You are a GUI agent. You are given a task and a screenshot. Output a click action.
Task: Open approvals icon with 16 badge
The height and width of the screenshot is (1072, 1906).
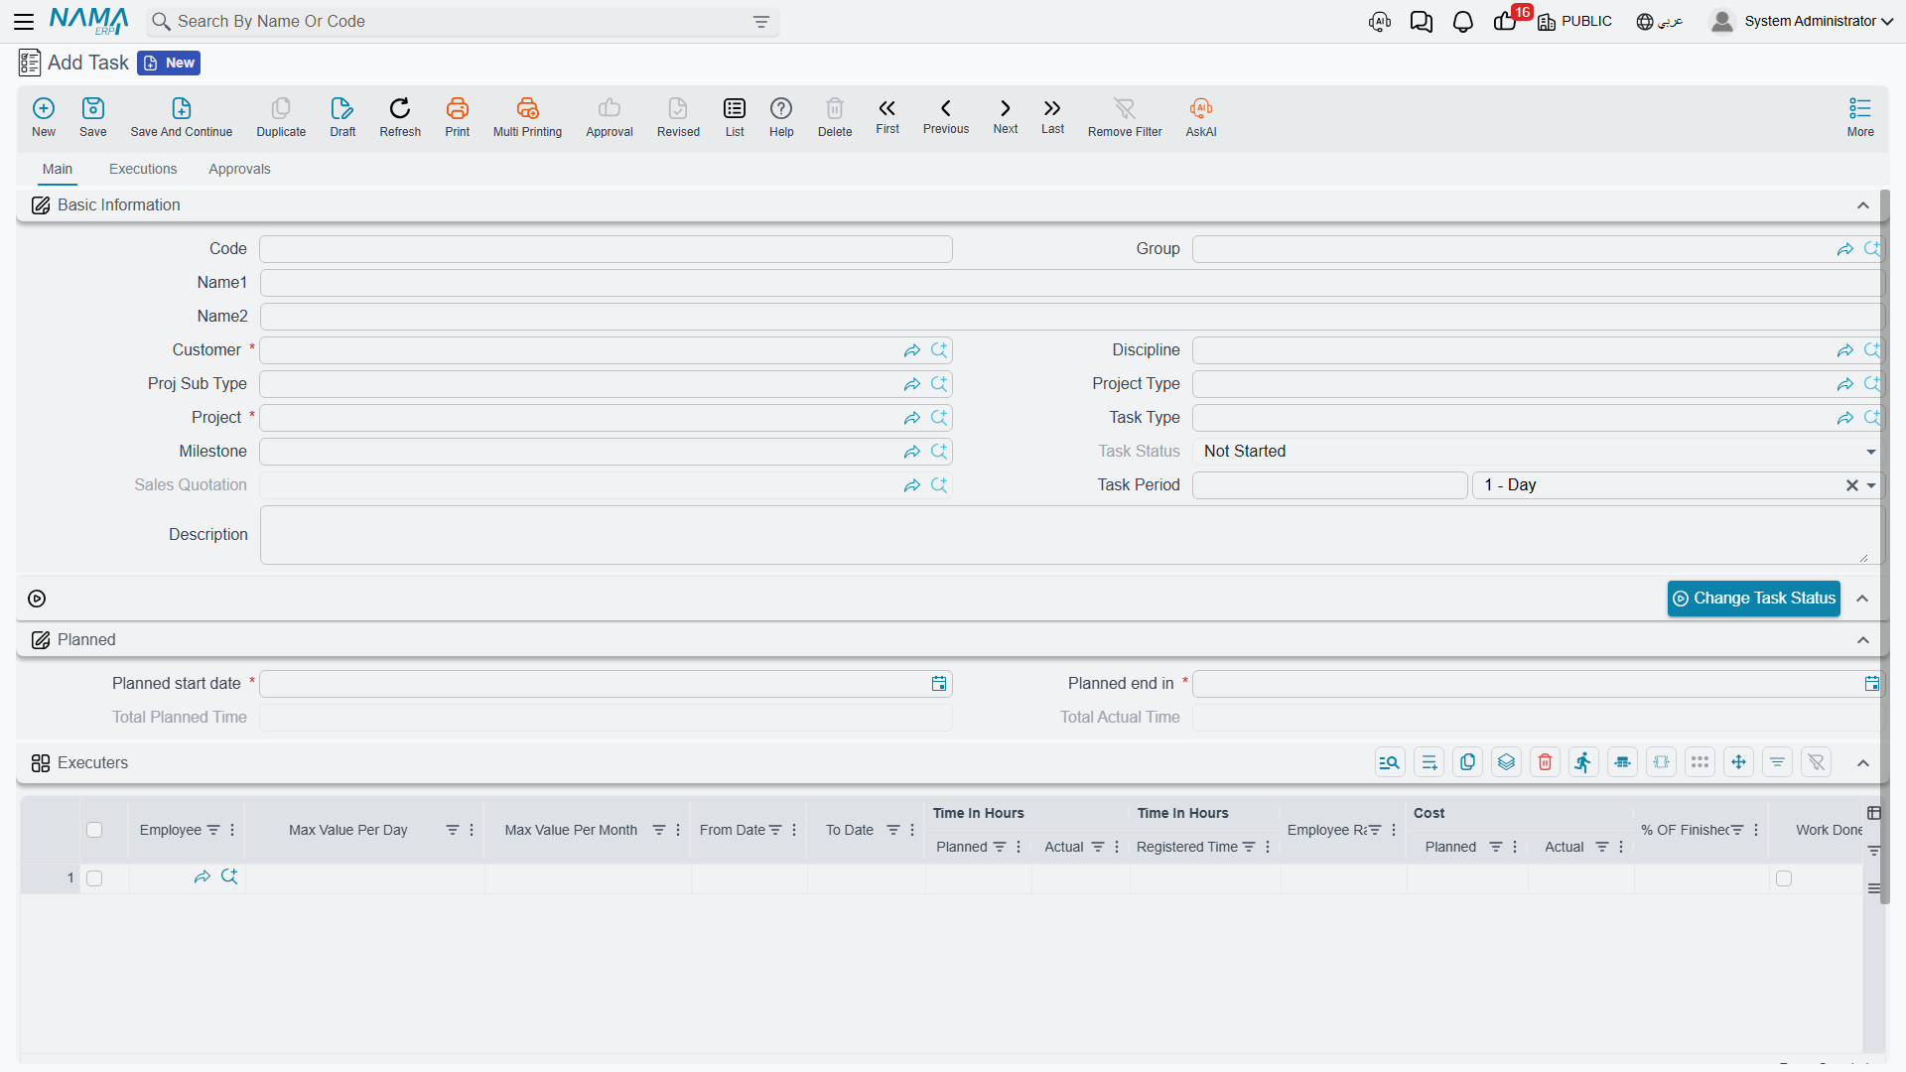click(1506, 22)
